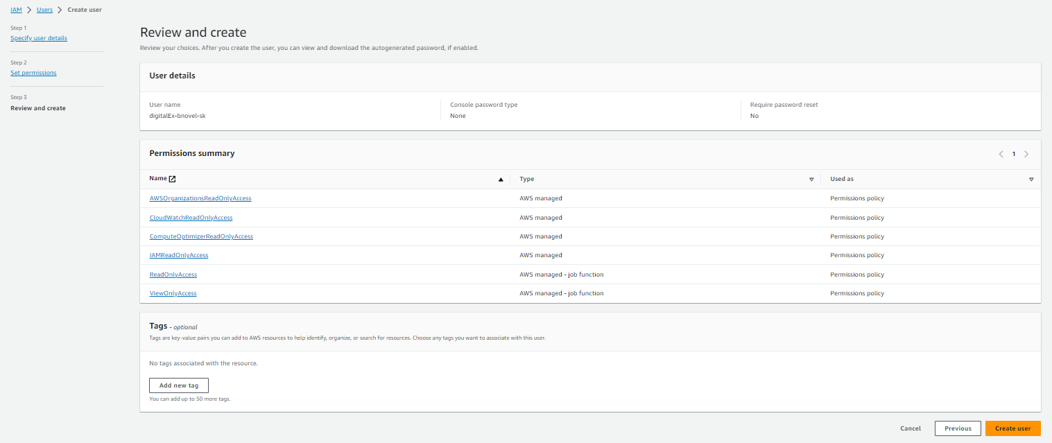Go to next page of permissions

tap(1026, 154)
